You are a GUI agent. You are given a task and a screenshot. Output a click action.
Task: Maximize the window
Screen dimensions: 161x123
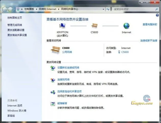pyautogui.click(x=147, y=2)
